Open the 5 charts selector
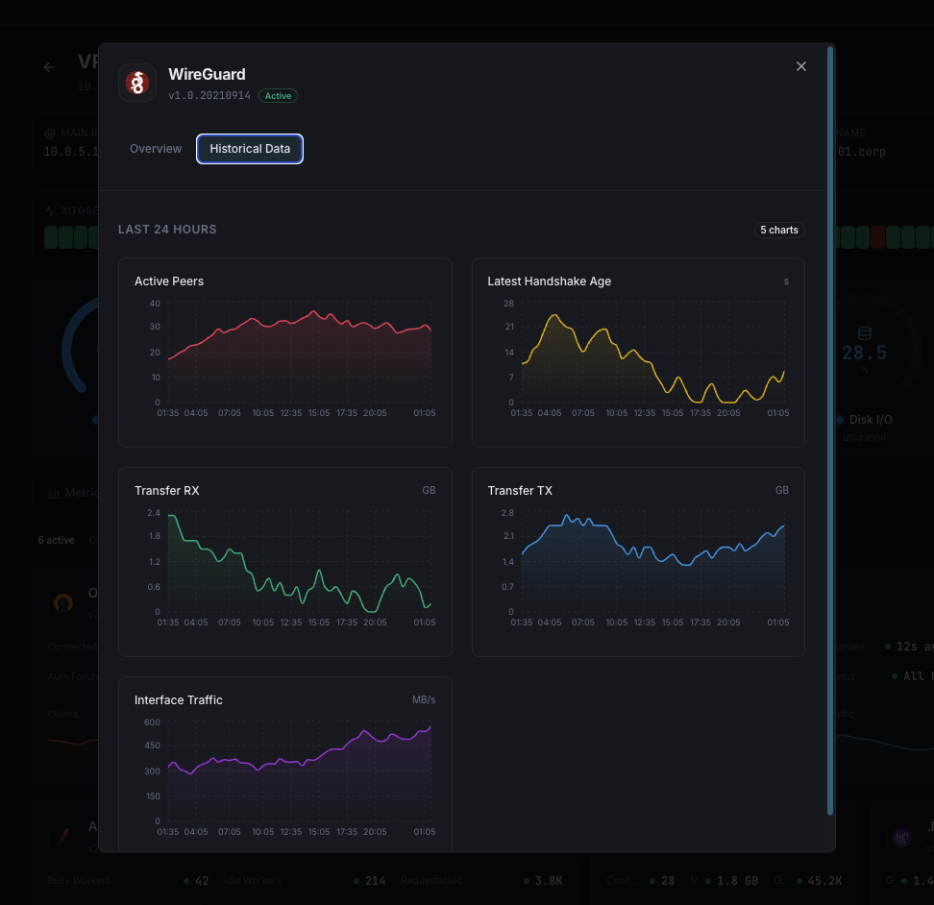934x905 pixels. [x=779, y=230]
